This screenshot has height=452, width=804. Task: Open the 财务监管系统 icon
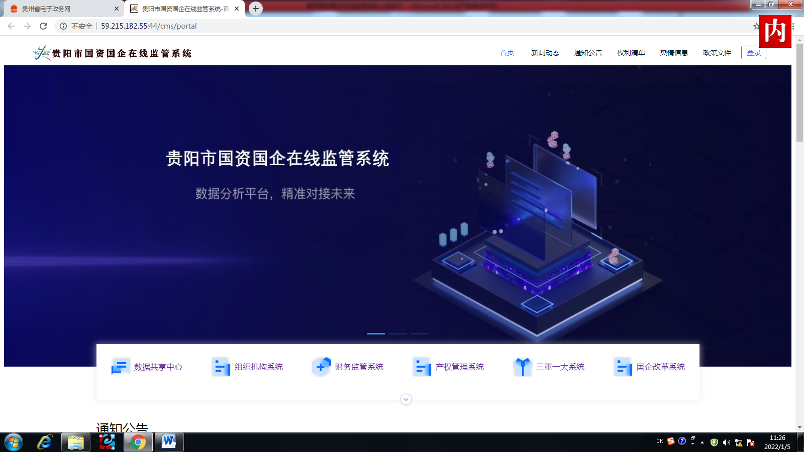(322, 367)
